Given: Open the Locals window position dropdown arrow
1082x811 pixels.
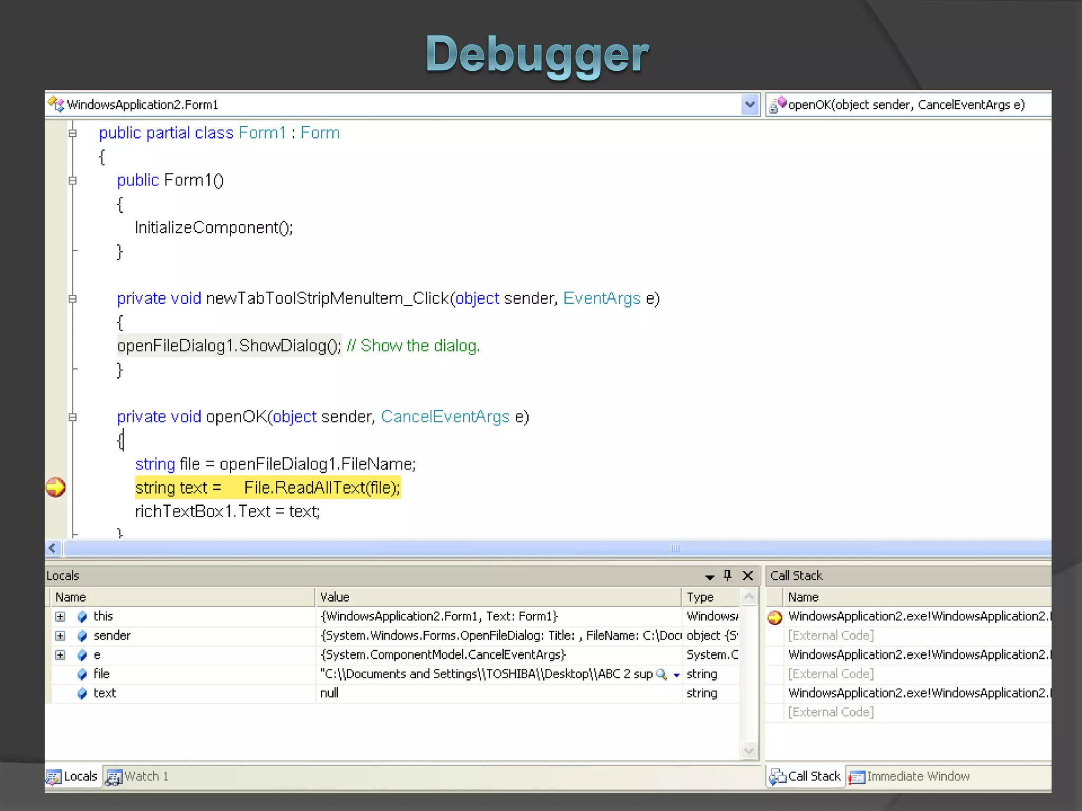Looking at the screenshot, I should tap(710, 577).
